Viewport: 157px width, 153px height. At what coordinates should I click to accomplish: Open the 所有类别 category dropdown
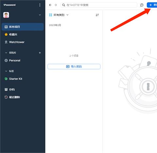(x=59, y=15)
